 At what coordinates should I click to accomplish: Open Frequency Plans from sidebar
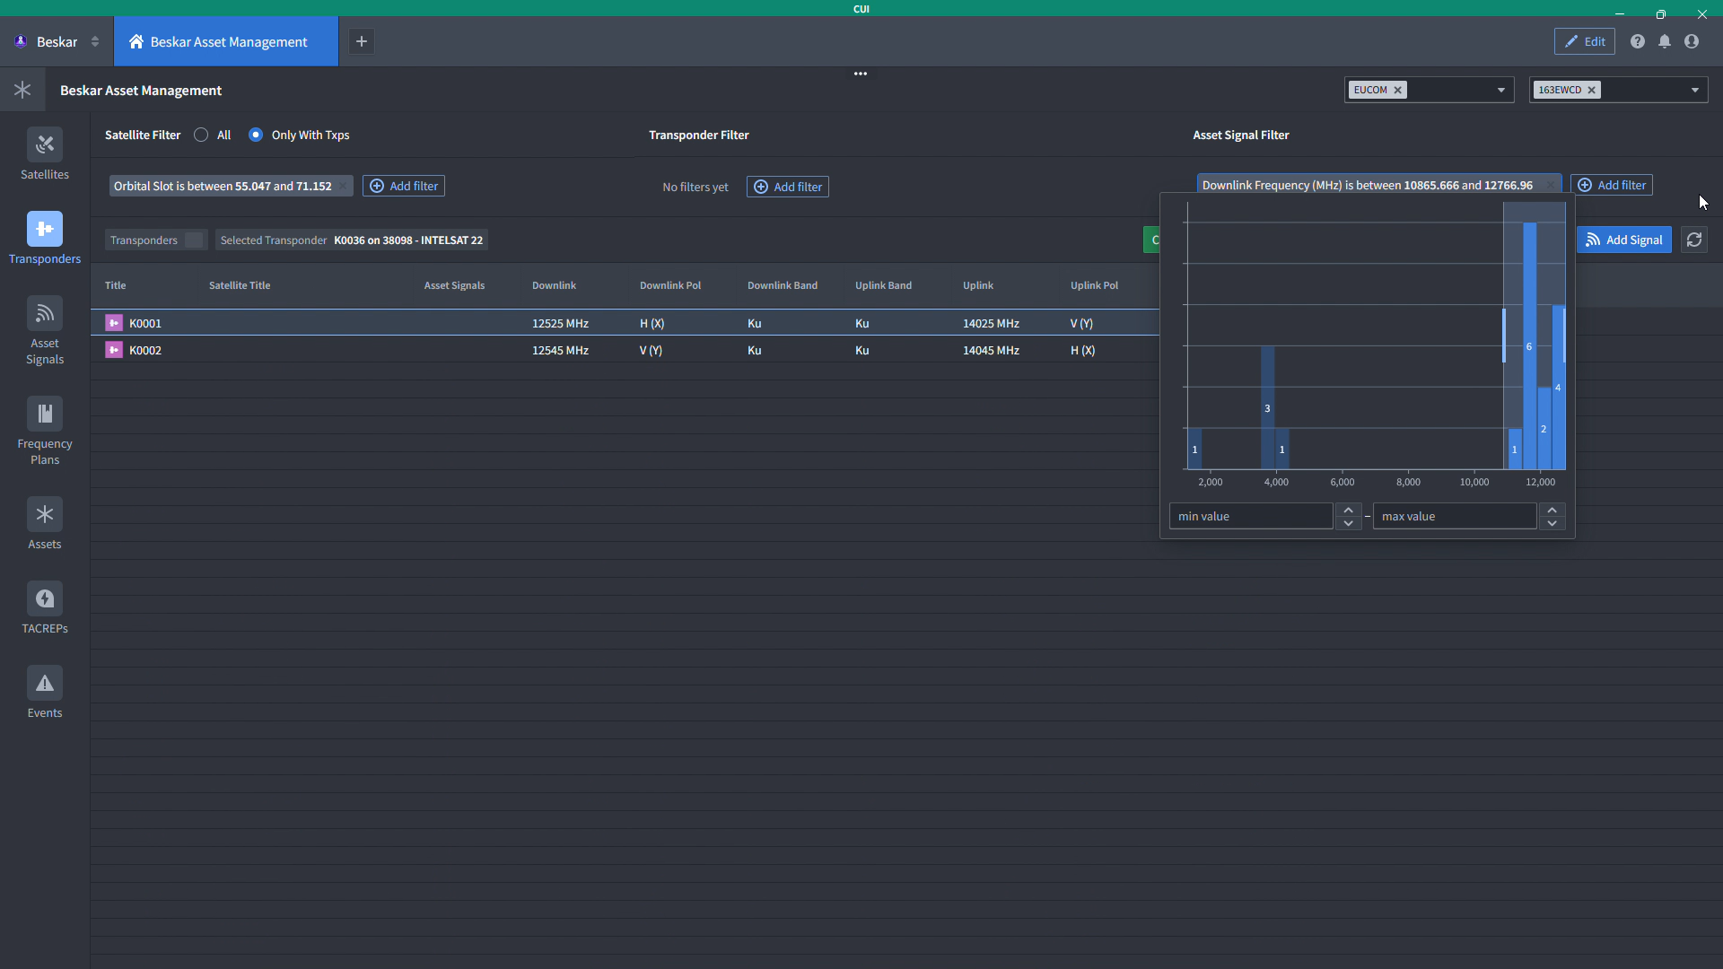click(x=45, y=415)
